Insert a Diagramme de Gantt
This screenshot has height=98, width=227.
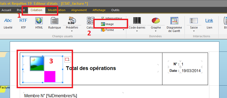pyautogui.click(x=174, y=25)
